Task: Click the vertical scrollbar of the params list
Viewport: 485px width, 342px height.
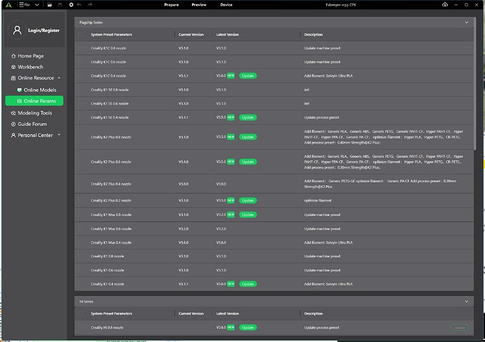Action: click(x=474, y=84)
